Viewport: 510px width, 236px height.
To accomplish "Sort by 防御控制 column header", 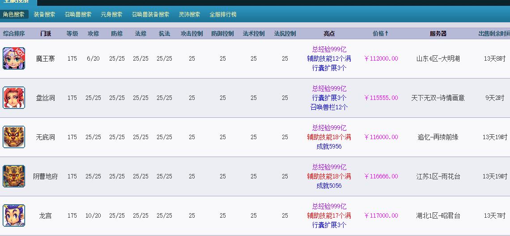I will click(x=223, y=34).
